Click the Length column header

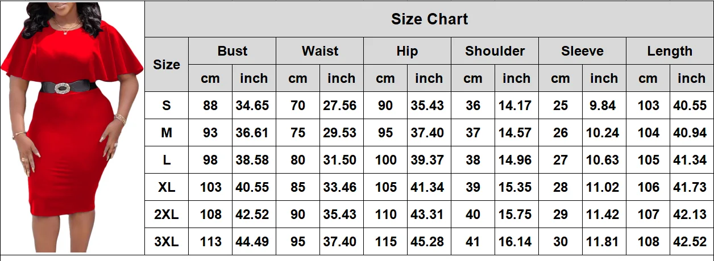click(670, 51)
